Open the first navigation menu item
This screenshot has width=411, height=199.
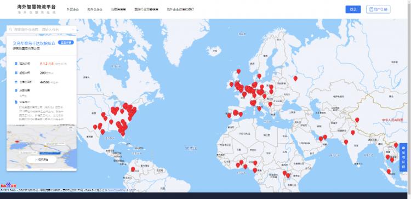[72, 9]
